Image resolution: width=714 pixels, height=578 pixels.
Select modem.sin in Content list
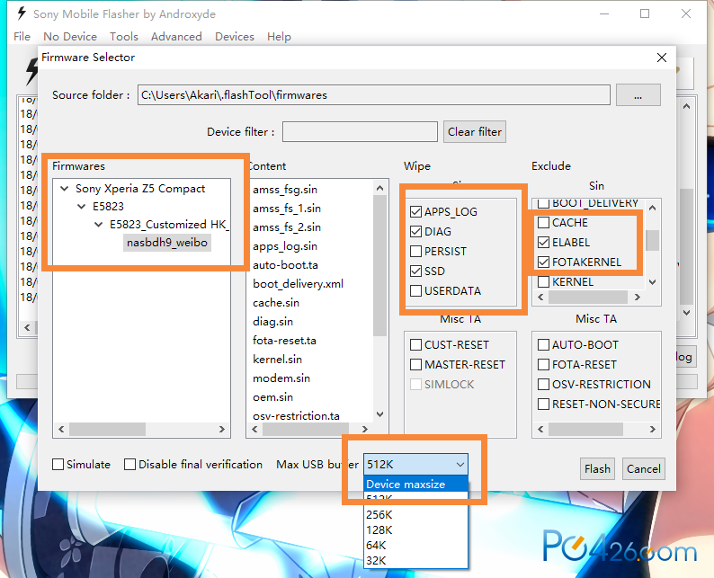[x=281, y=378]
